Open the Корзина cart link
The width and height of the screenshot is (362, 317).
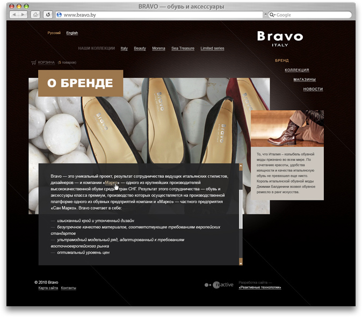(x=46, y=62)
